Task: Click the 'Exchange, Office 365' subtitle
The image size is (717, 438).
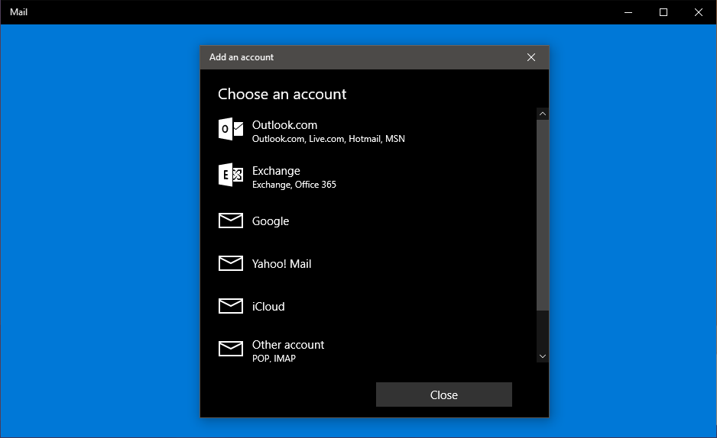Action: pos(294,185)
